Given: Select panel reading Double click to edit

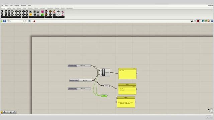Looking at the screenshot, I should pyautogui.click(x=126, y=102).
